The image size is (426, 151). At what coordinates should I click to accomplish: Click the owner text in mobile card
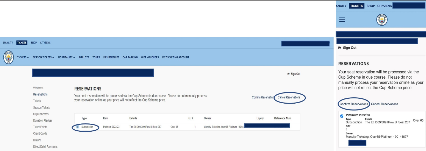pos(377,137)
